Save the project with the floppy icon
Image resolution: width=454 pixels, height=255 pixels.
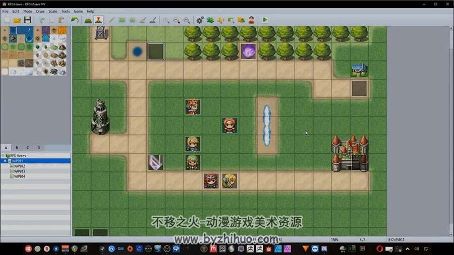coord(28,20)
